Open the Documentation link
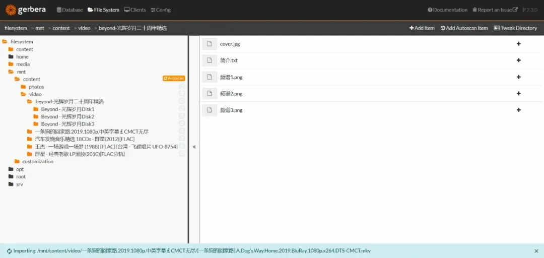Viewport: 544px width, 258px height. (447, 10)
